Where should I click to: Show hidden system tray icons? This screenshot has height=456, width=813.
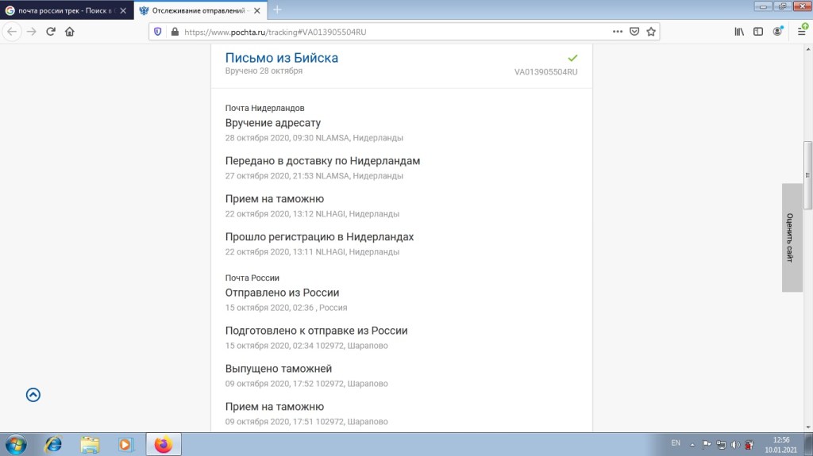click(x=691, y=444)
